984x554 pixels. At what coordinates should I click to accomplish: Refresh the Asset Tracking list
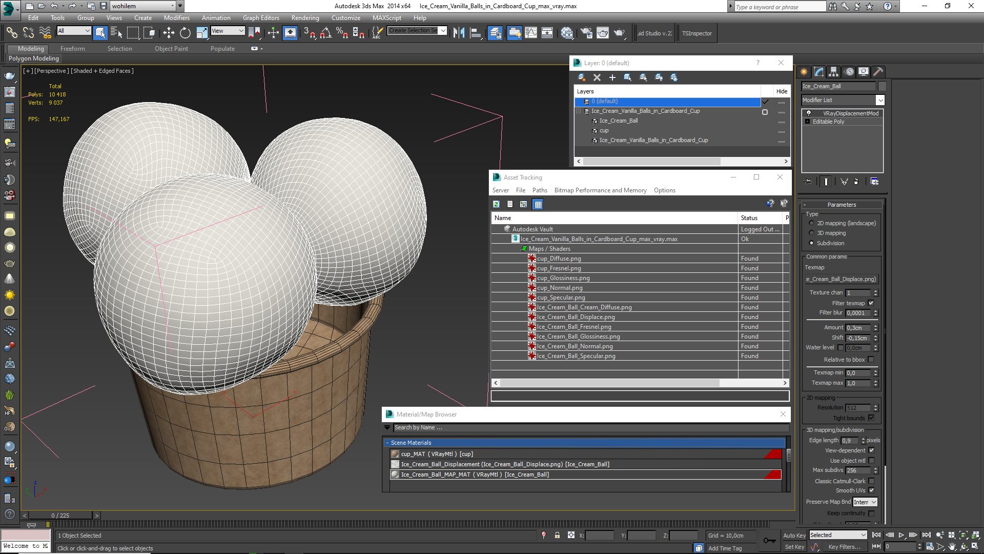[x=496, y=204]
